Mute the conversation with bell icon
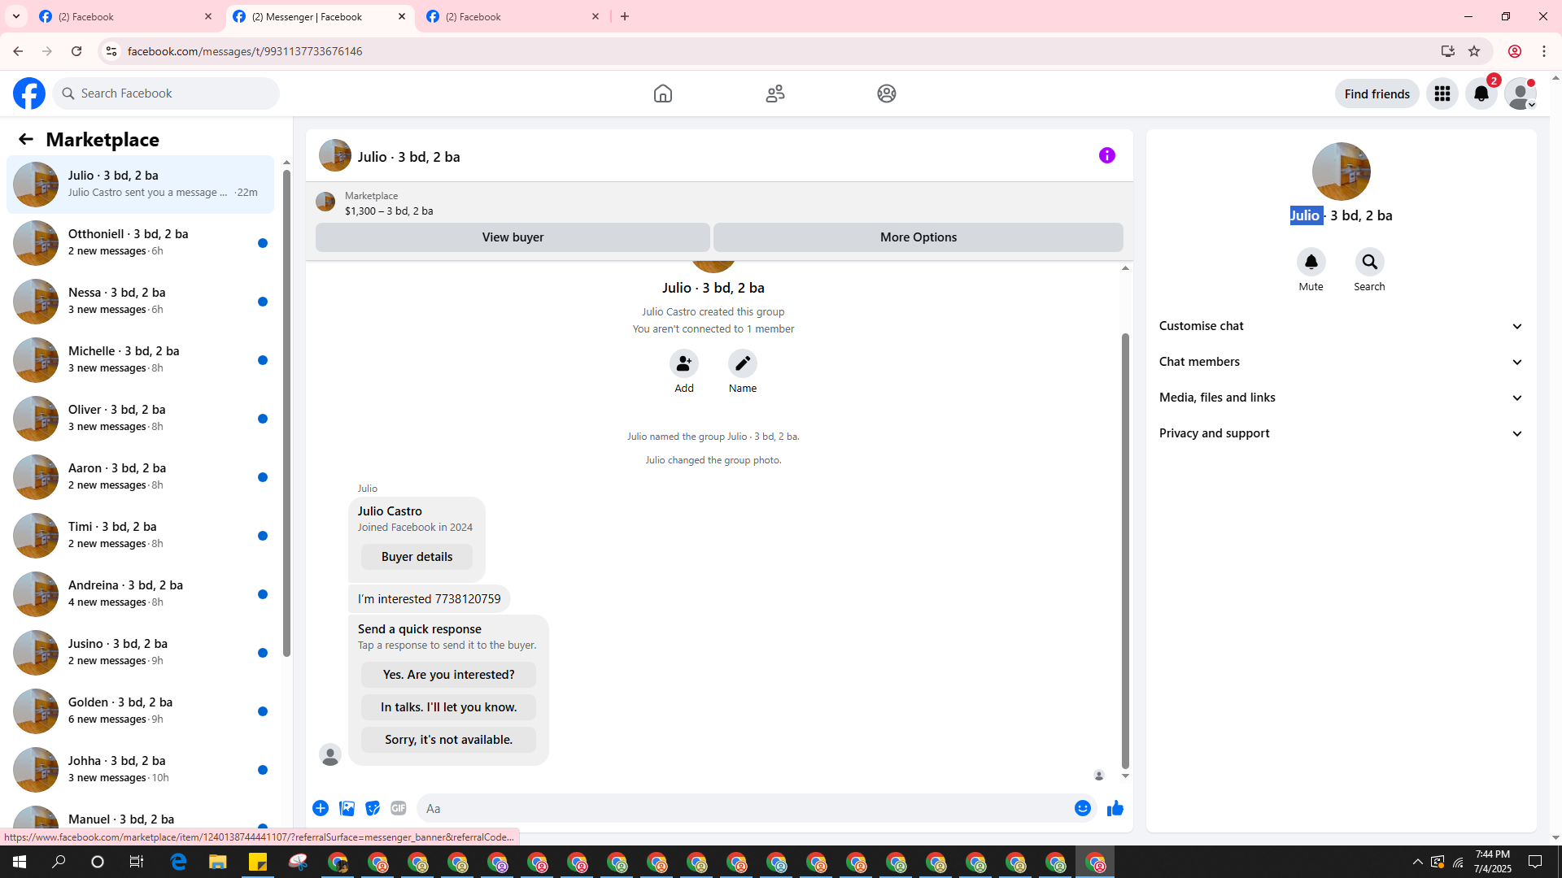This screenshot has height=878, width=1562. 1311,263
